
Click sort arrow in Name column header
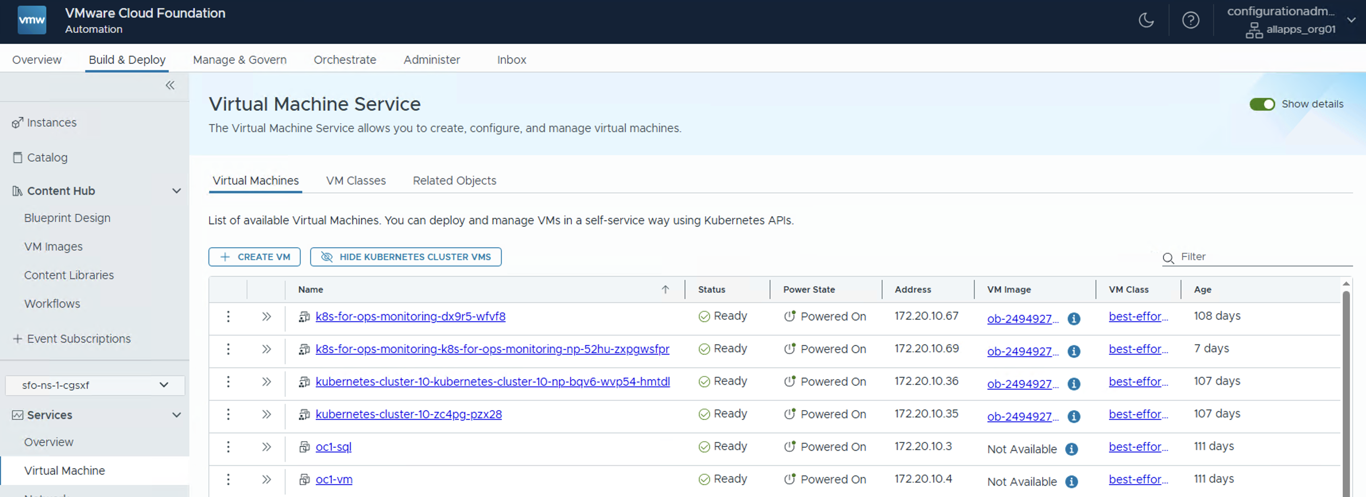click(665, 289)
